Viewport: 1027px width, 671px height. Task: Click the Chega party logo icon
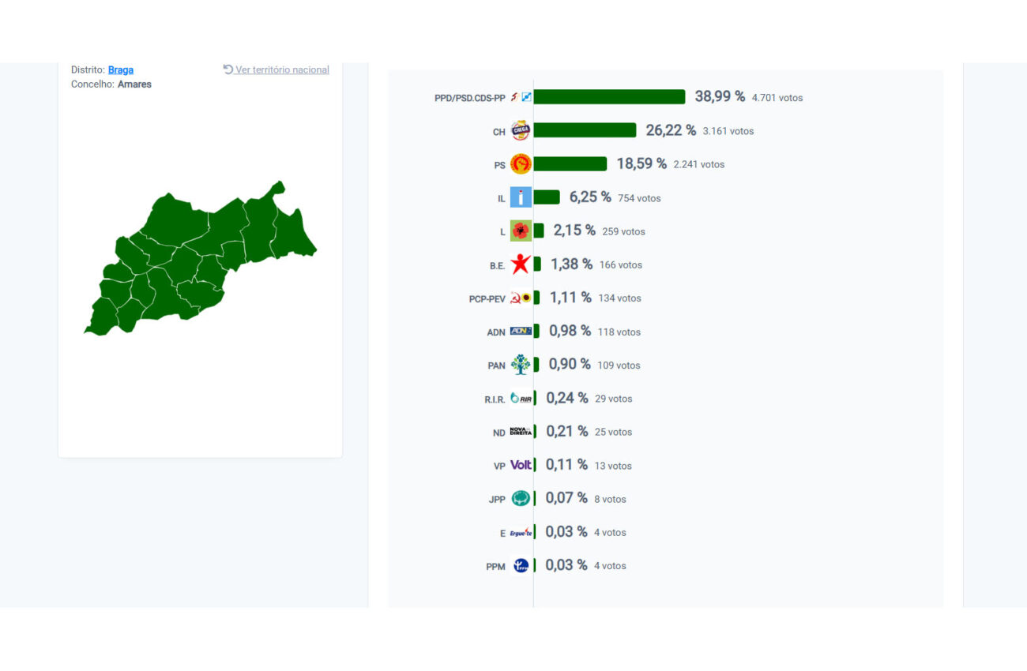pyautogui.click(x=521, y=130)
